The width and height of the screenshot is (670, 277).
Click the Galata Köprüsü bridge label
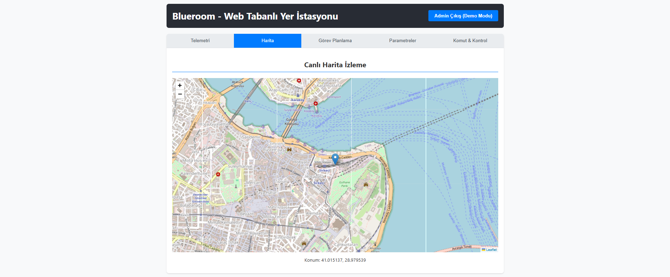292,122
